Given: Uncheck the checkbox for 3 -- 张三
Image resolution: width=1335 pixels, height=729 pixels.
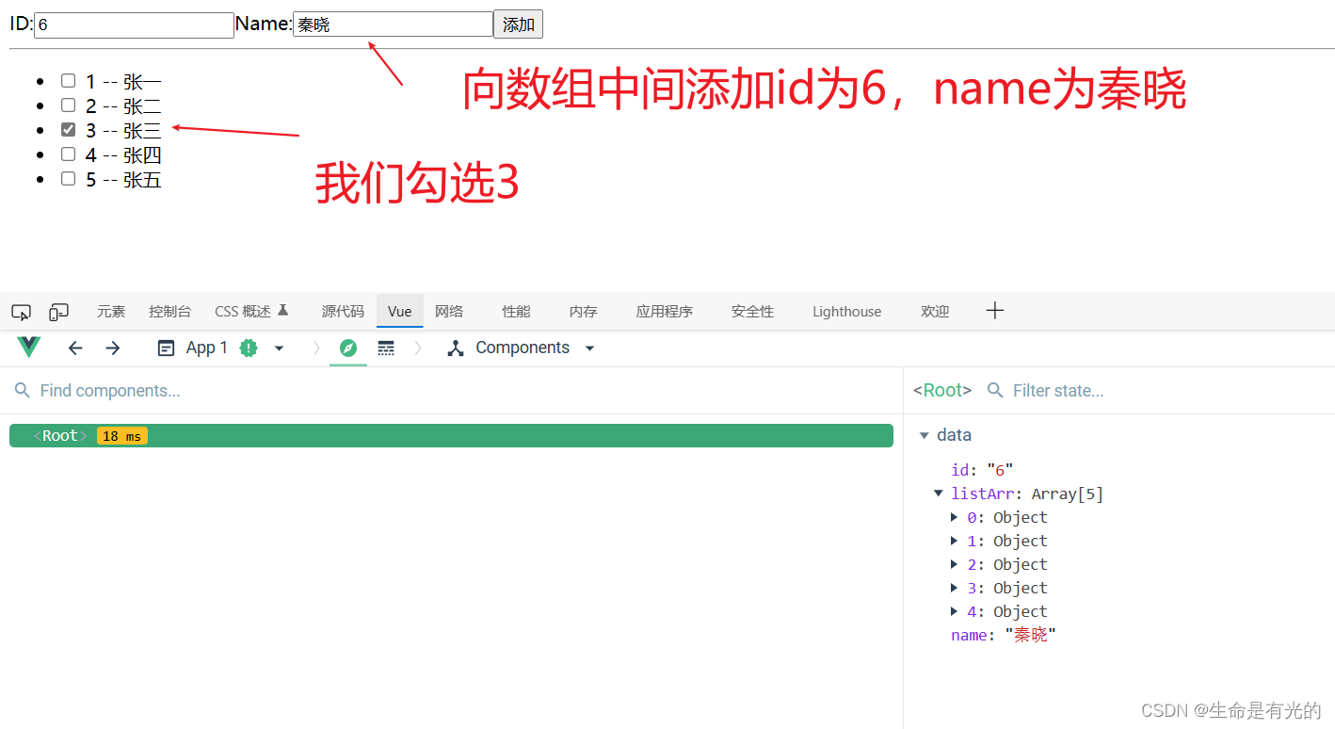Looking at the screenshot, I should click(68, 130).
